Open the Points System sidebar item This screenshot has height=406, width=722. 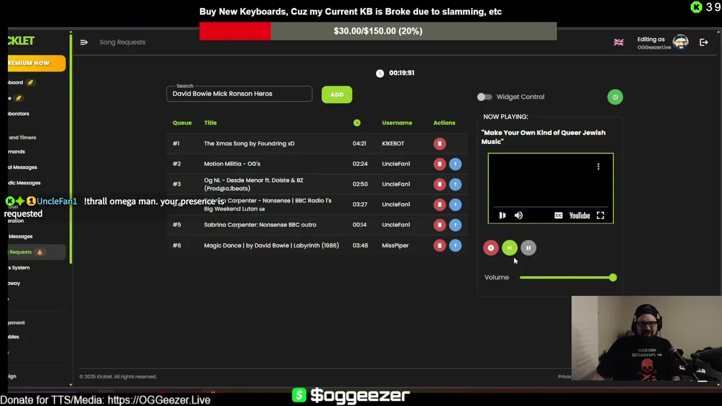point(19,268)
